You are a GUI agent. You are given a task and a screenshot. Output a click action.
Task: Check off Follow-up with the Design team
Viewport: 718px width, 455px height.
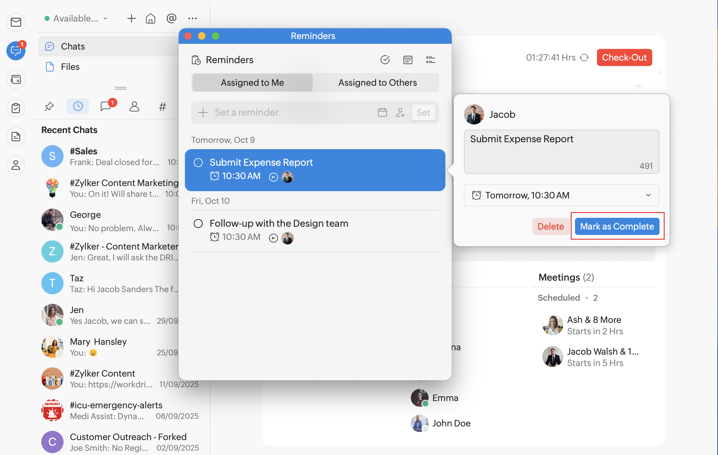(198, 224)
